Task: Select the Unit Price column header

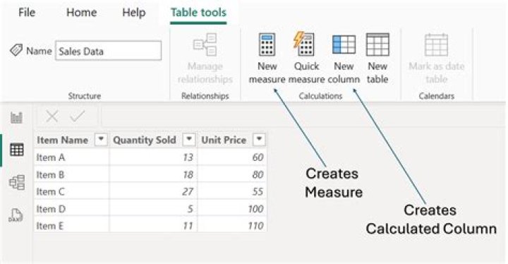Action: click(224, 140)
